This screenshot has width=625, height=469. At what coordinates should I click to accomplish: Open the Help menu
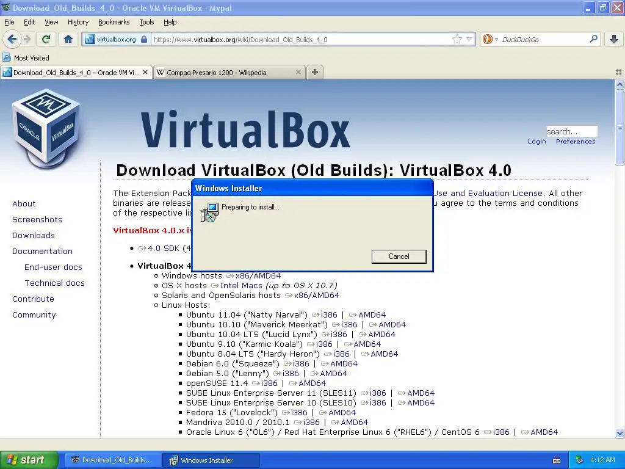tap(170, 22)
